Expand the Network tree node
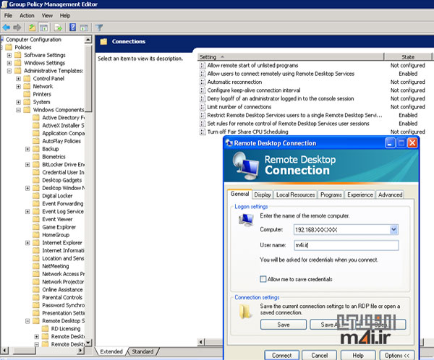 [18, 86]
